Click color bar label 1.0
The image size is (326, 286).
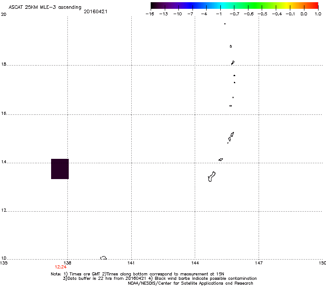coord(318,14)
